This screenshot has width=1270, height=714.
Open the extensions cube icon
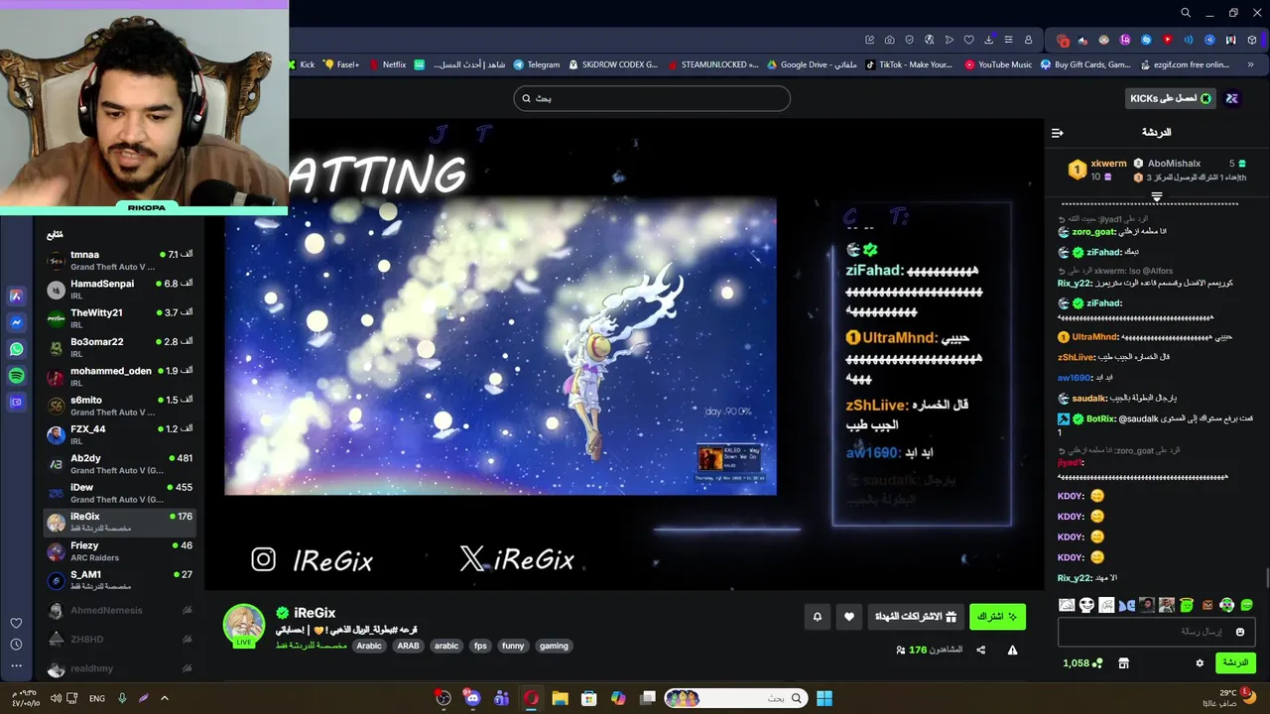(x=1252, y=40)
